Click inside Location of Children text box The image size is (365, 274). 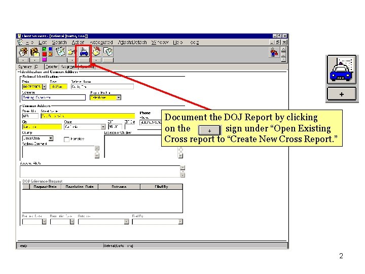coord(141,147)
